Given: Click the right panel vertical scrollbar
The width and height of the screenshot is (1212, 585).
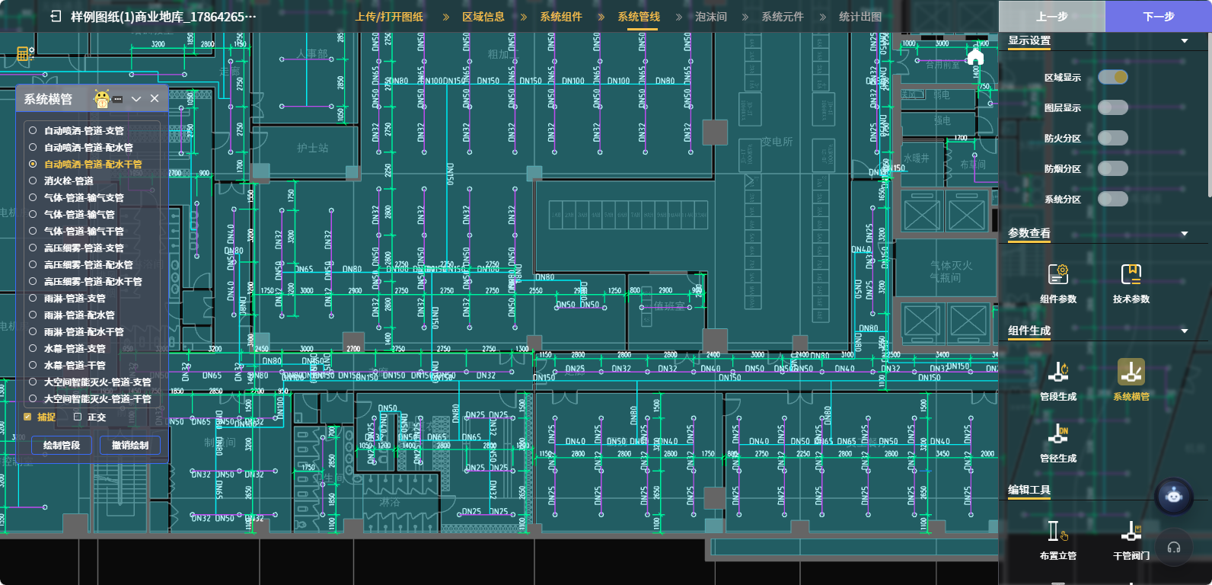Looking at the screenshot, I should 1208,114.
